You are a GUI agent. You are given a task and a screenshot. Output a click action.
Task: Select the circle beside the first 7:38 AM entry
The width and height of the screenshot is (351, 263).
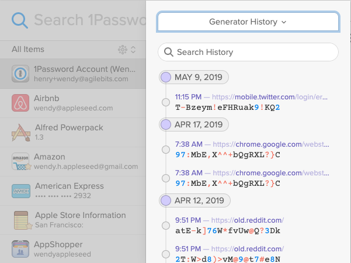coord(166,150)
